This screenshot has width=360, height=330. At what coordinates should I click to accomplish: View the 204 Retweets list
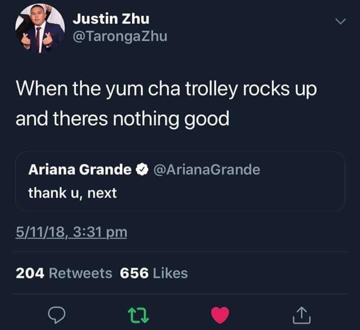64,273
